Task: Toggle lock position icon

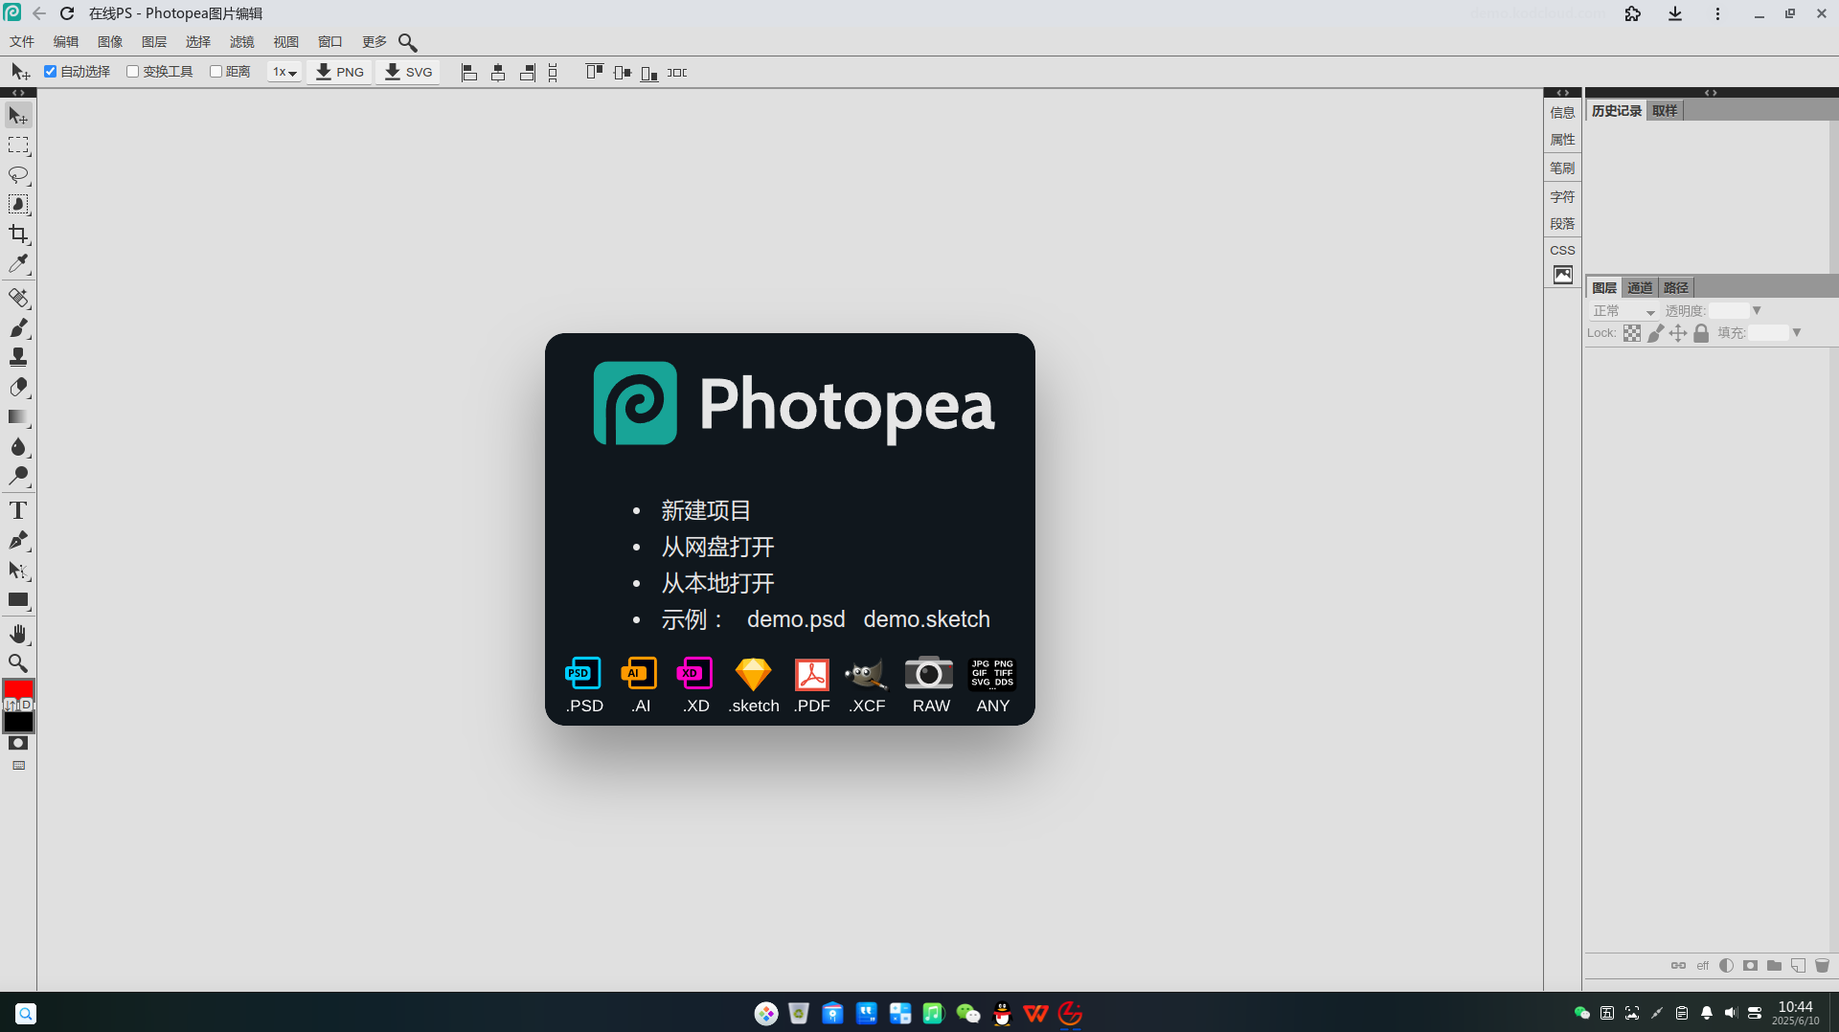Action: tap(1678, 333)
